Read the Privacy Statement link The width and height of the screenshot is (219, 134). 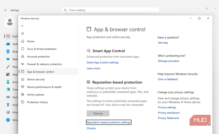pos(169,118)
